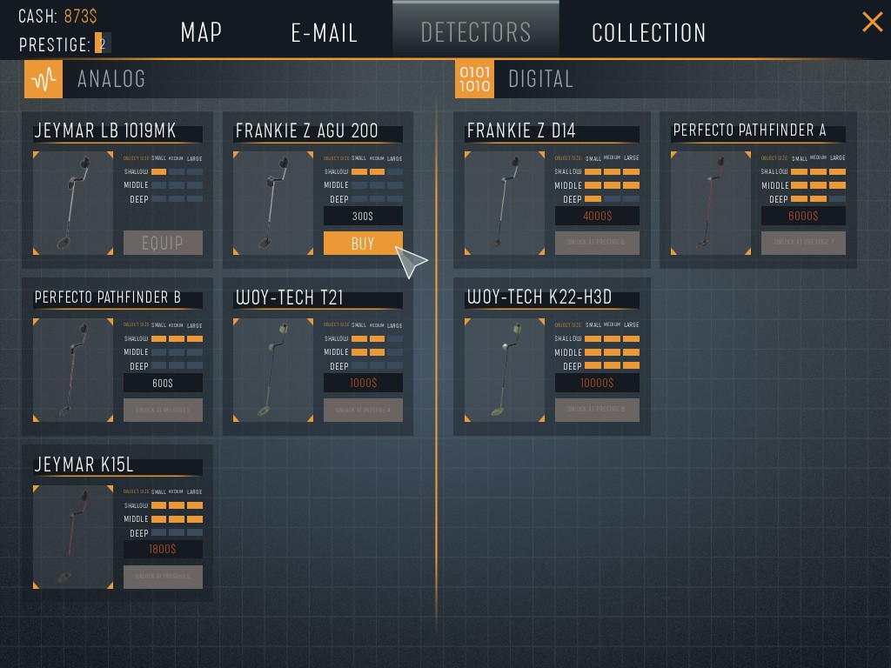The image size is (891, 668).
Task: Select the Jeymar K15L detector image
Action: click(73, 537)
